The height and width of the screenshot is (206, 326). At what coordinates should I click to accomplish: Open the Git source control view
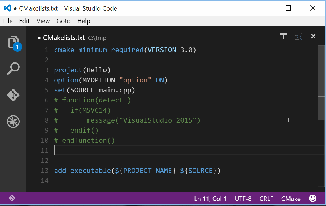point(13,95)
